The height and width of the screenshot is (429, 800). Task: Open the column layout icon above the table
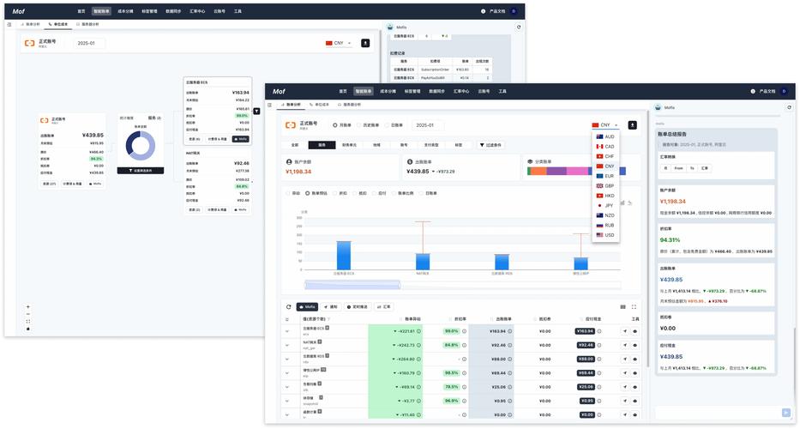623,306
